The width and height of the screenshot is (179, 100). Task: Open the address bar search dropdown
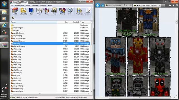point(126,5)
